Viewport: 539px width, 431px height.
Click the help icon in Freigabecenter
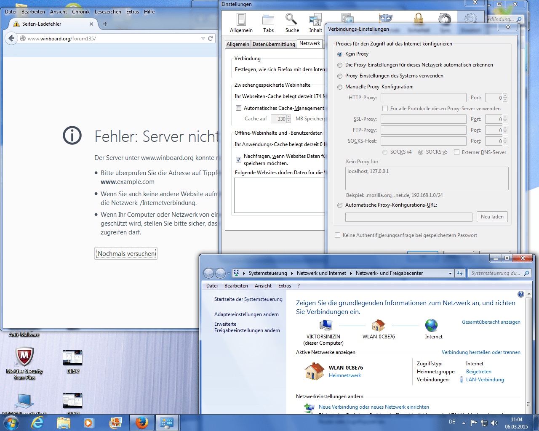[521, 294]
